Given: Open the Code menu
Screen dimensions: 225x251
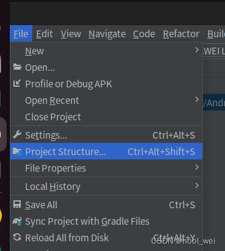Looking at the screenshot, I should pyautogui.click(x=144, y=34).
